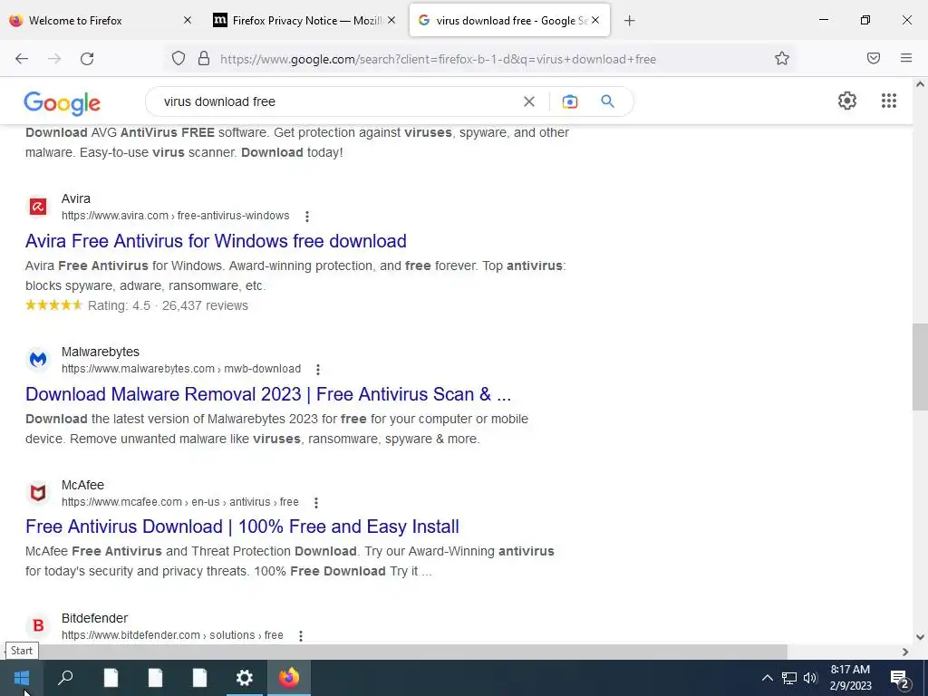
Task: Click in the Google search input field
Action: pos(337,101)
